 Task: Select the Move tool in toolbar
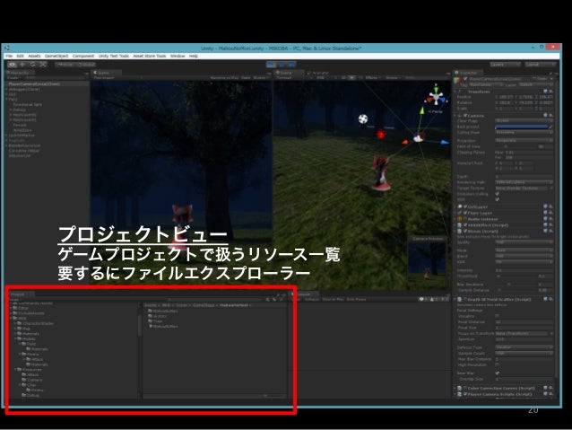coord(22,65)
